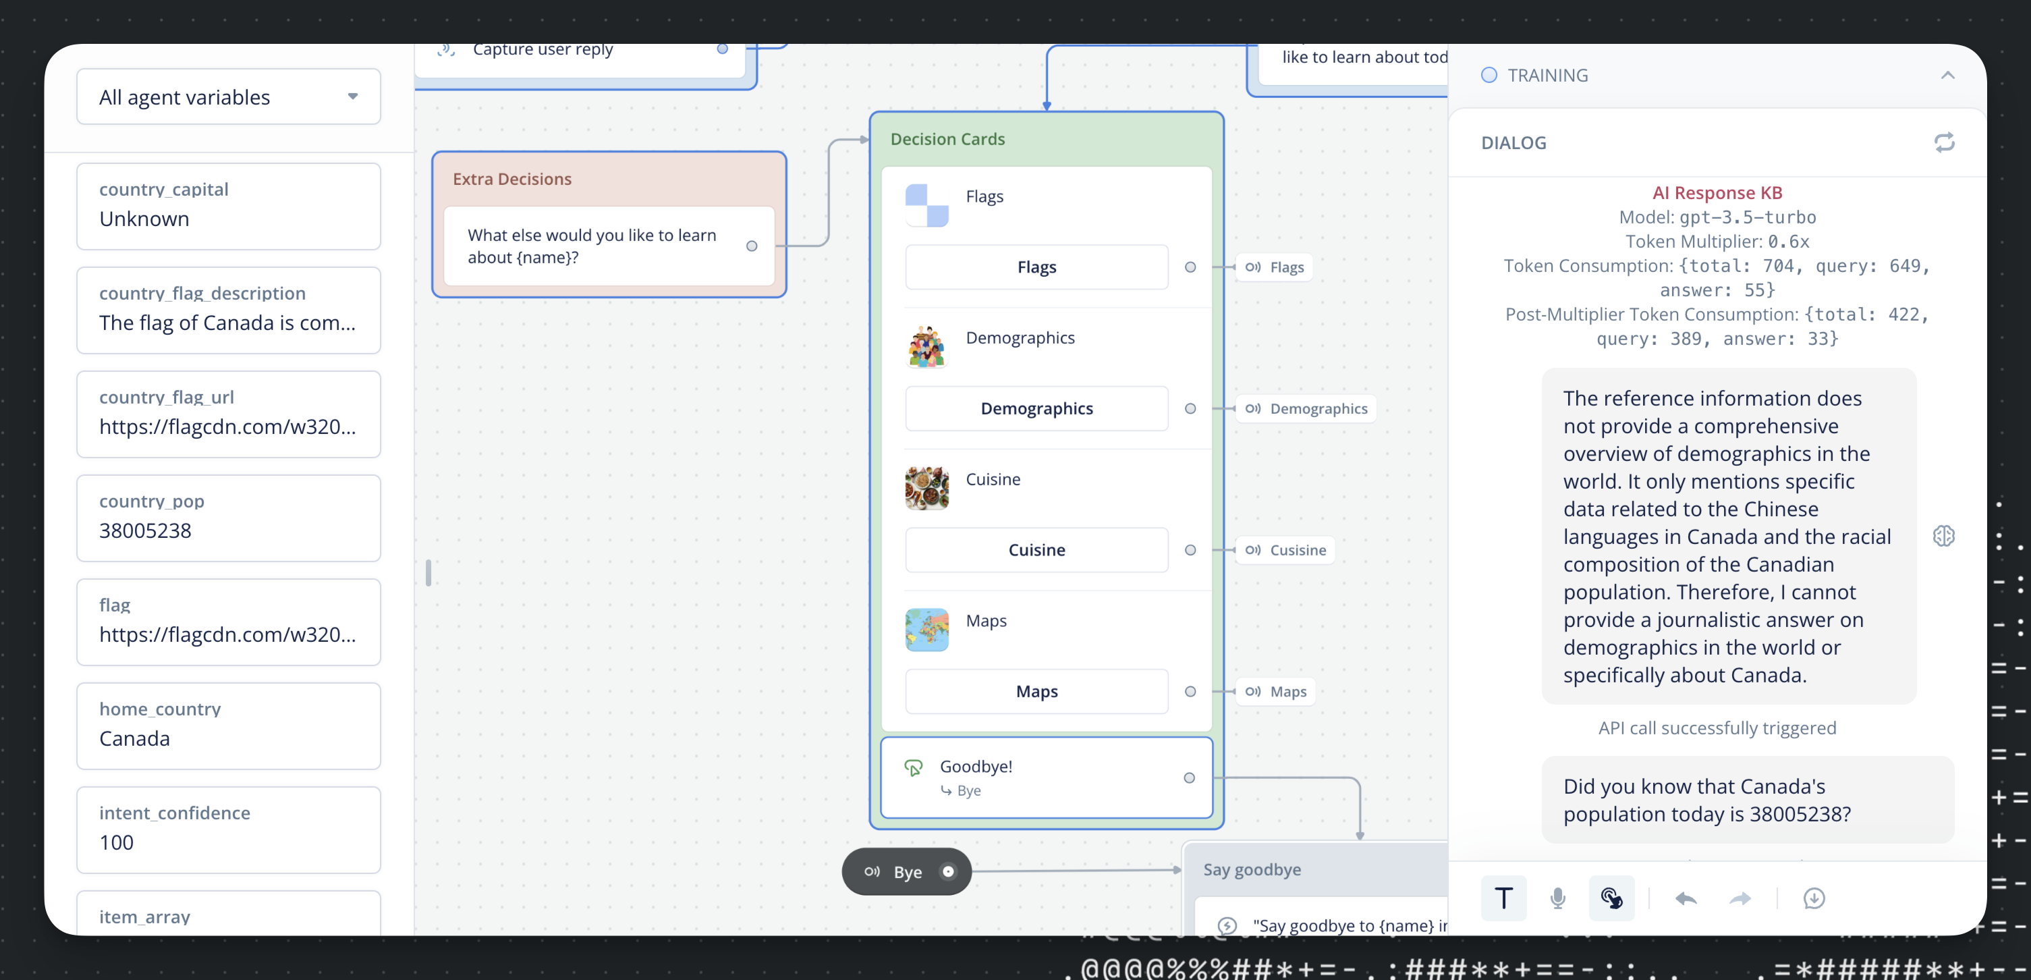This screenshot has height=980, width=2031.
Task: Click the redo arrow in dialog toolbar
Action: click(1740, 898)
